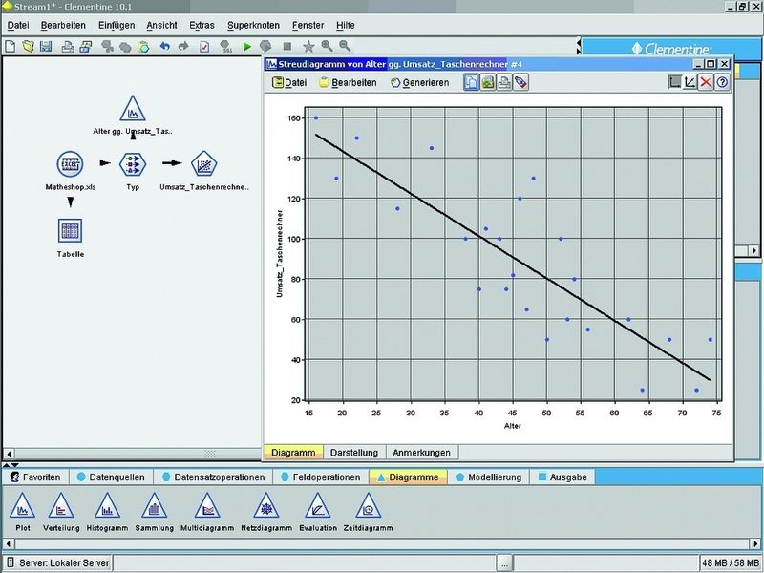The height and width of the screenshot is (573, 764).
Task: Open the Generieren menu in the chart window
Action: click(x=420, y=83)
